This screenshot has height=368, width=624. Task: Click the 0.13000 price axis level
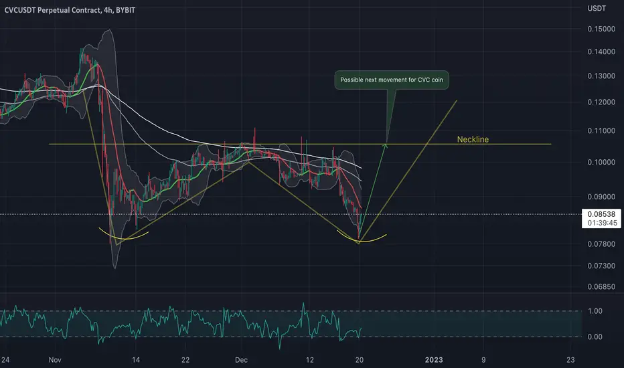tap(601, 76)
